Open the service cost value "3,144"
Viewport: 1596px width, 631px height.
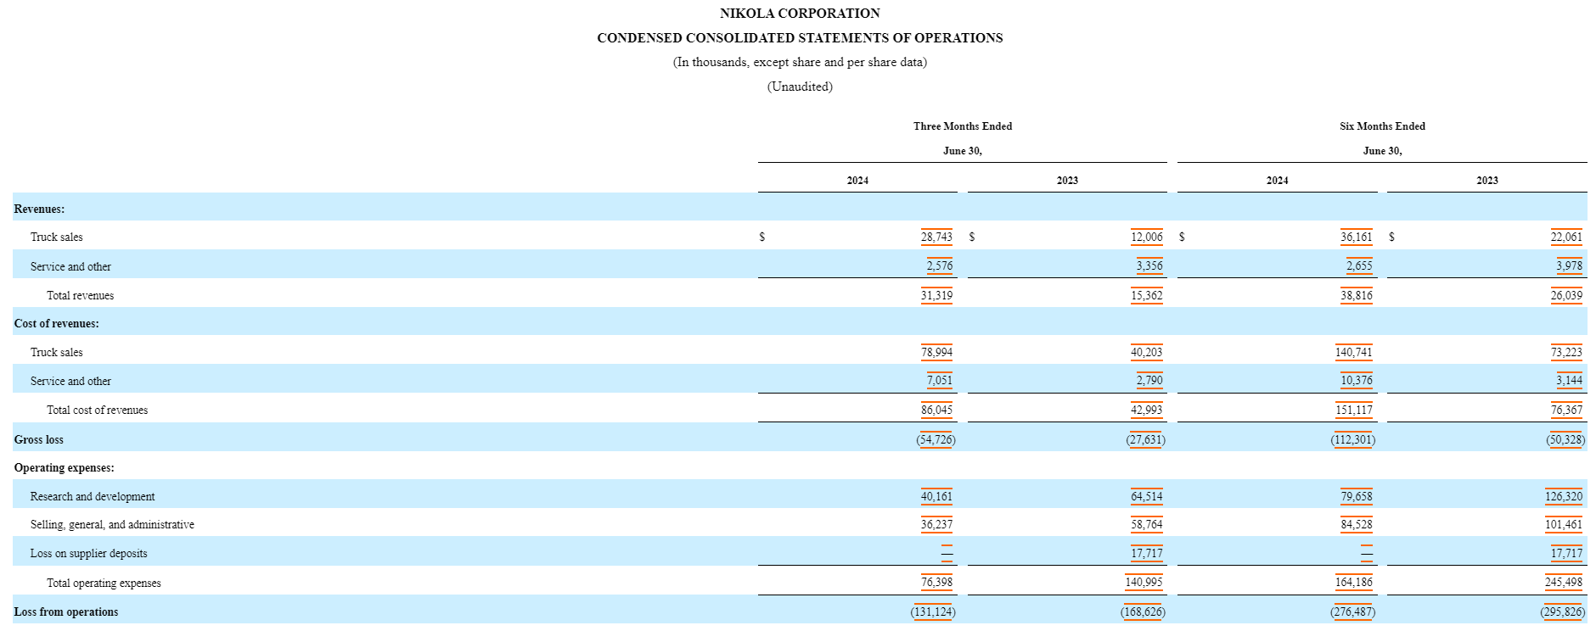tap(1569, 381)
